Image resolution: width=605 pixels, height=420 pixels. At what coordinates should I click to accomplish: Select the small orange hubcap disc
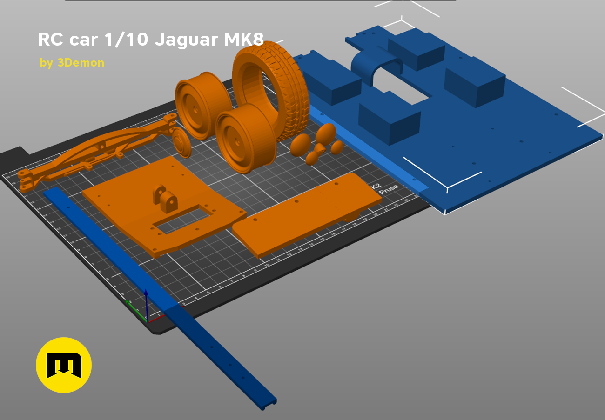pos(181,143)
